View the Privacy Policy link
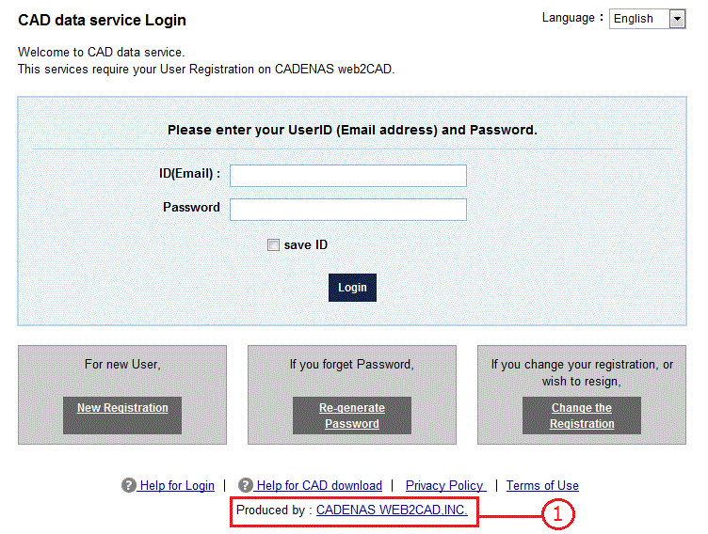Viewport: 708px width, 534px height. click(x=444, y=486)
